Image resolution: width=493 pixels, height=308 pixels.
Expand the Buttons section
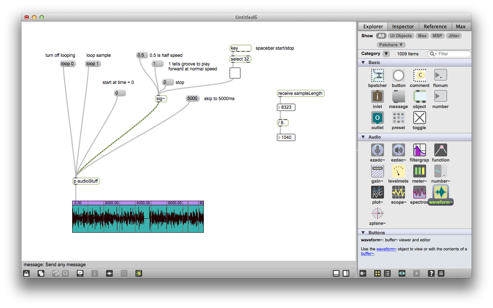(x=363, y=233)
